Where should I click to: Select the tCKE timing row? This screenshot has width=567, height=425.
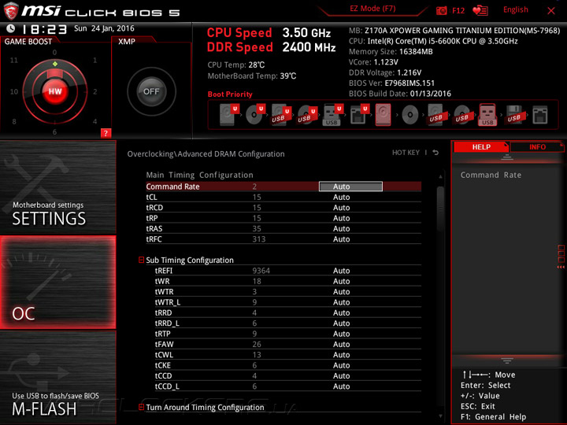tap(288, 365)
